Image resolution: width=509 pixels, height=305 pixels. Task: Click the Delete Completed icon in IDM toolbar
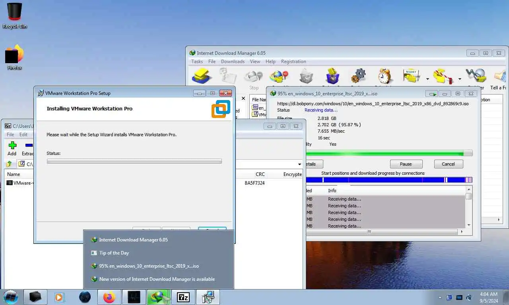coord(332,75)
